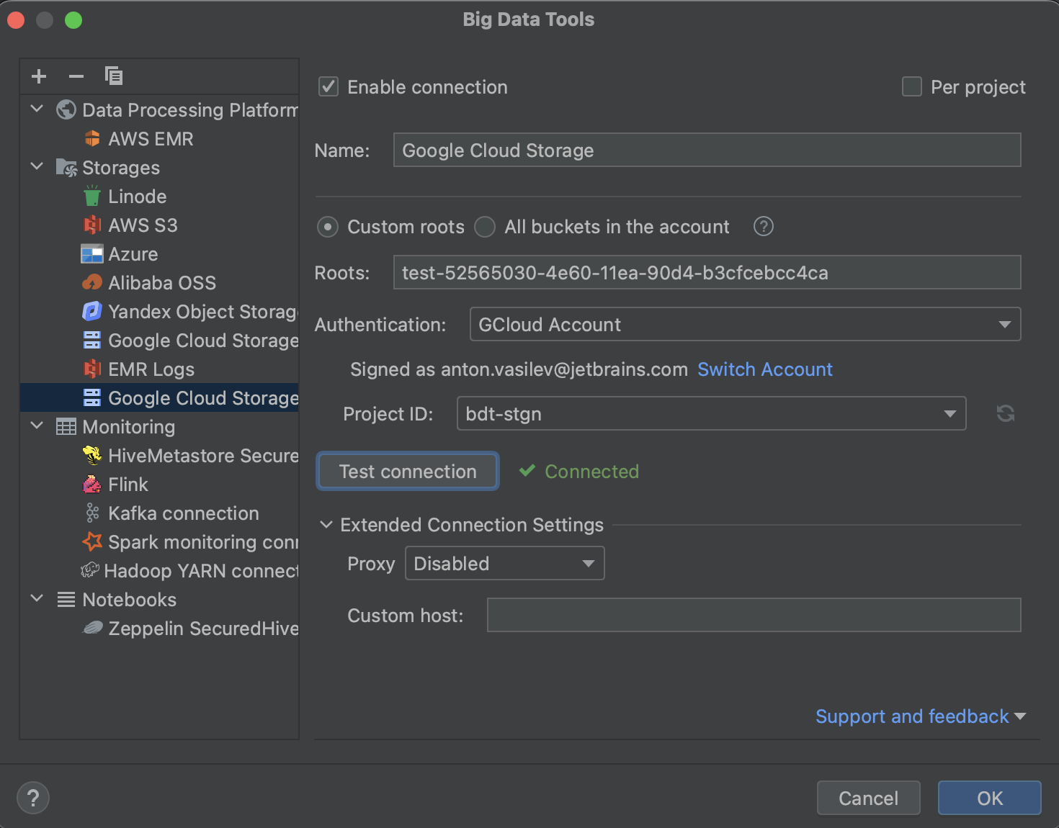Collapse the Storages tree section
The image size is (1059, 828).
[x=37, y=166]
